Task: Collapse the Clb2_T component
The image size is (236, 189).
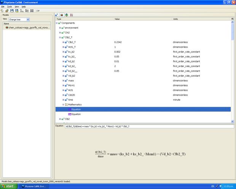Action: pos(60,37)
